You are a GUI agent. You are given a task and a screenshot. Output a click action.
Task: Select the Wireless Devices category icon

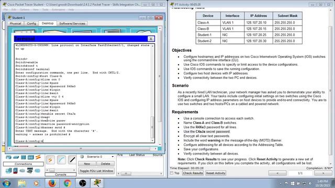coord(30,157)
